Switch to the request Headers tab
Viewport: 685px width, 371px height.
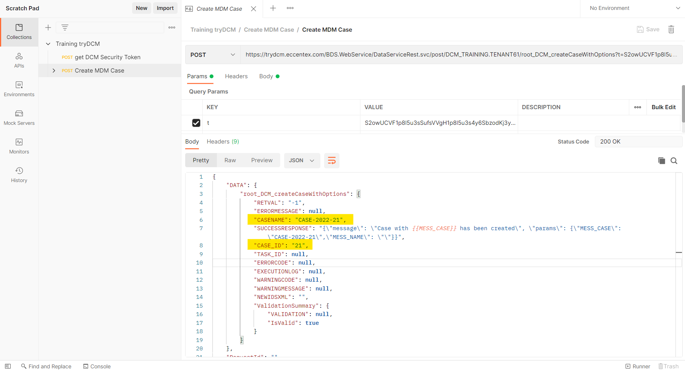coord(236,76)
